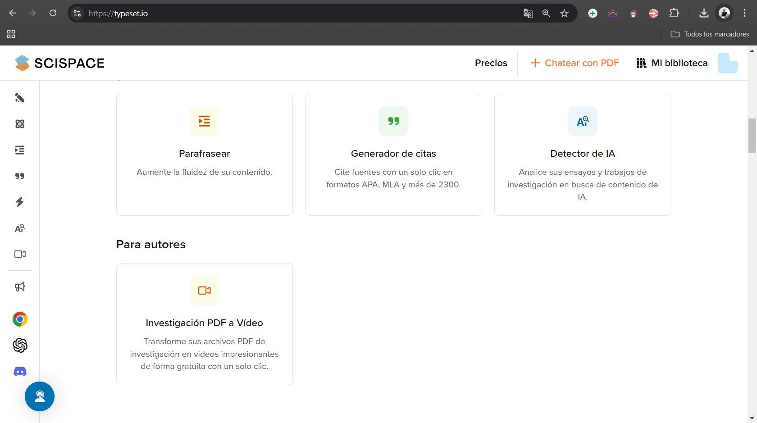757x423 pixels.
Task: Open the AI writer pen sidebar icon
Action: click(19, 98)
